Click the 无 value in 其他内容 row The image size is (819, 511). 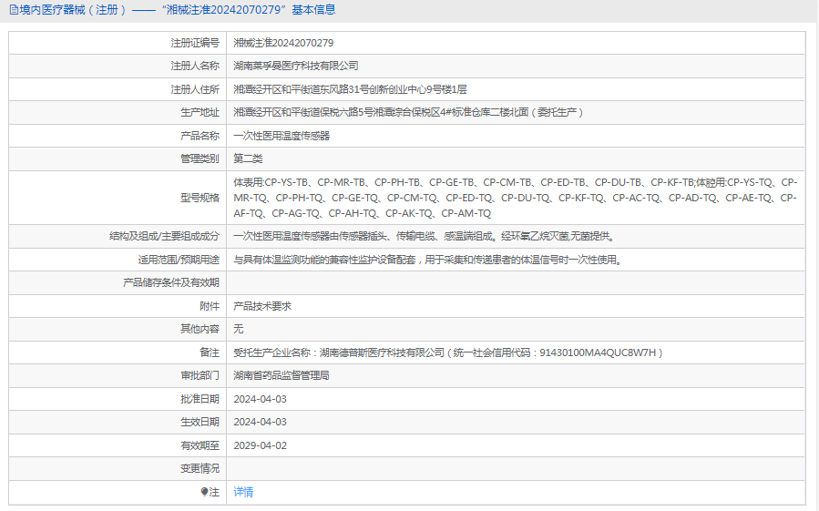[238, 329]
